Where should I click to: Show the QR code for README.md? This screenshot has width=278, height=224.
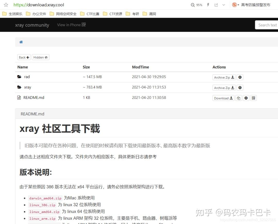[254, 98]
